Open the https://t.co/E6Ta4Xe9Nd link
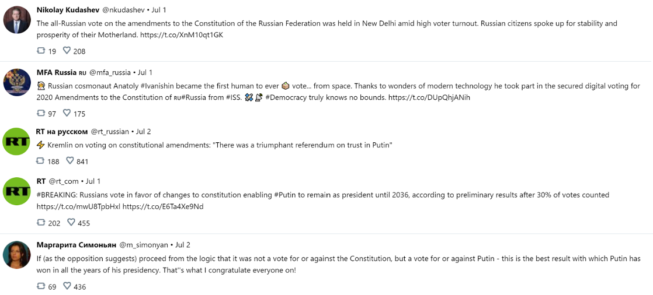This screenshot has width=653, height=295. tap(163, 206)
